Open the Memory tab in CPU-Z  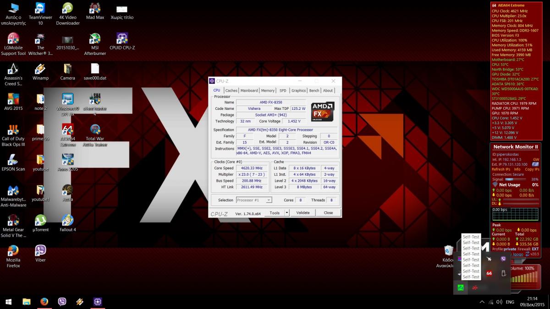click(268, 91)
